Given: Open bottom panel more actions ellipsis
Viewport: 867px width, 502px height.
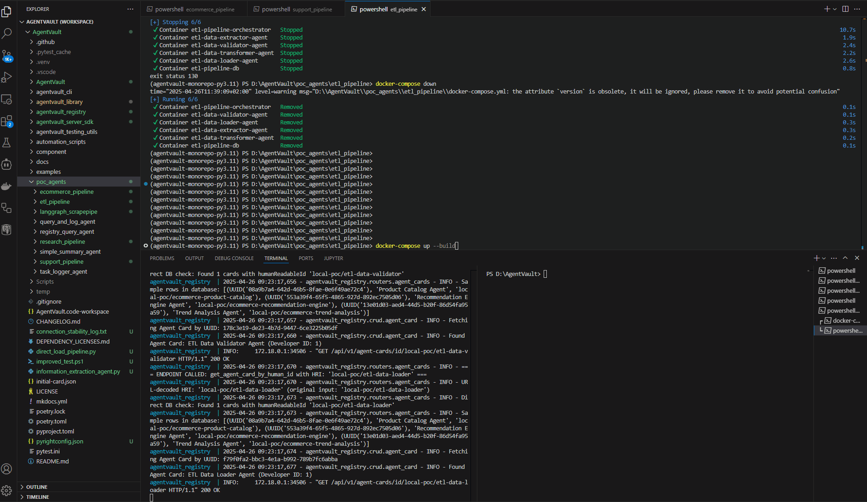Looking at the screenshot, I should [834, 258].
